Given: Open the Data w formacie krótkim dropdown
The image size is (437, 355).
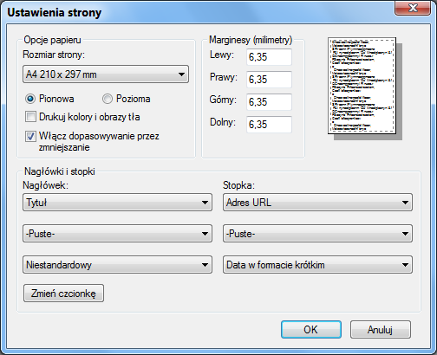Looking at the screenshot, I should point(317,265).
